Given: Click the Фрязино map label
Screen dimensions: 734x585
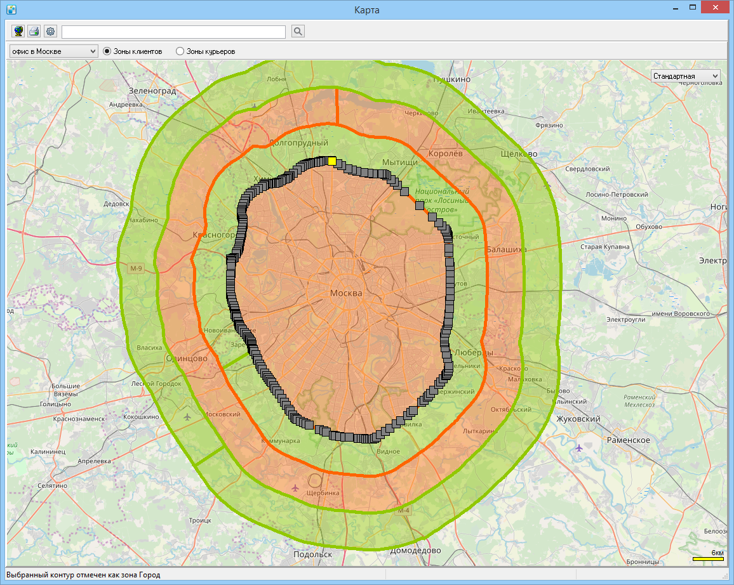Looking at the screenshot, I should point(549,126).
